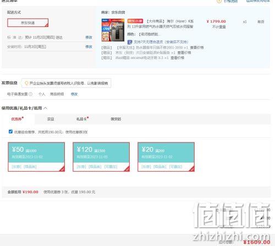Image resolution: width=275 pixels, height=246 pixels.
Task: Click 查看价格 on the first gift row
Action: pos(197,47)
